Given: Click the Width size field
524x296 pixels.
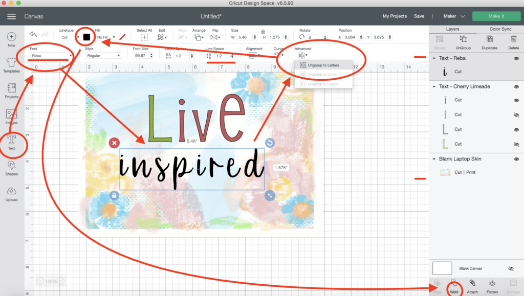Looking at the screenshot, I should coord(244,37).
